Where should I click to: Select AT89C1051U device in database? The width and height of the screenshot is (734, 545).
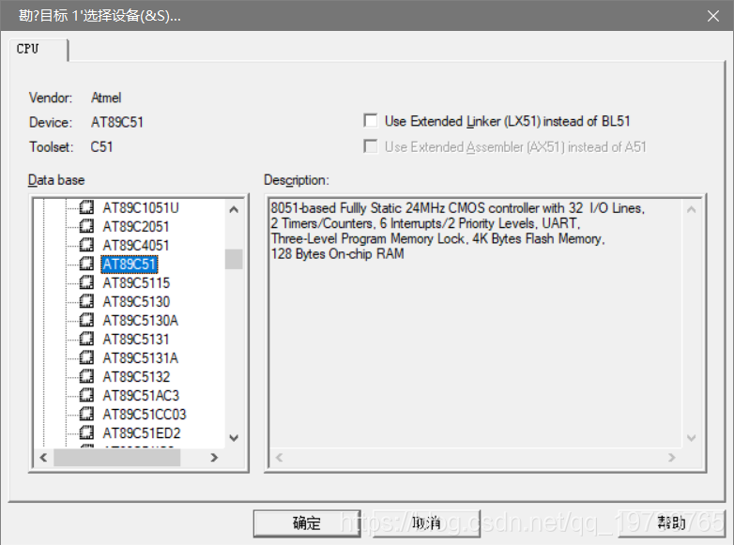[x=141, y=207]
